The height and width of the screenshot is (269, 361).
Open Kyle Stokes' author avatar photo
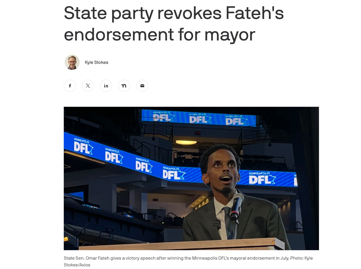pos(72,62)
